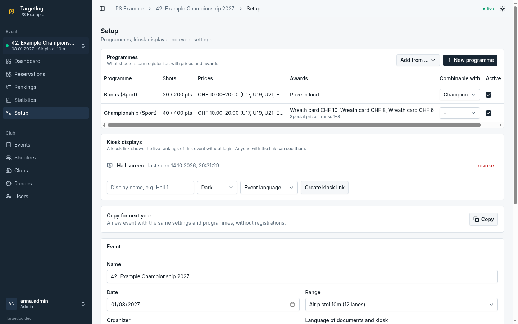
Task: Open the event switcher dropdown
Action: pos(46,46)
